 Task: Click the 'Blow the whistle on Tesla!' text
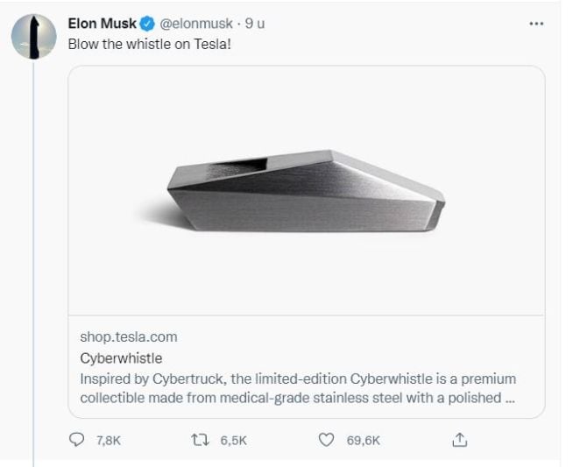(x=138, y=43)
